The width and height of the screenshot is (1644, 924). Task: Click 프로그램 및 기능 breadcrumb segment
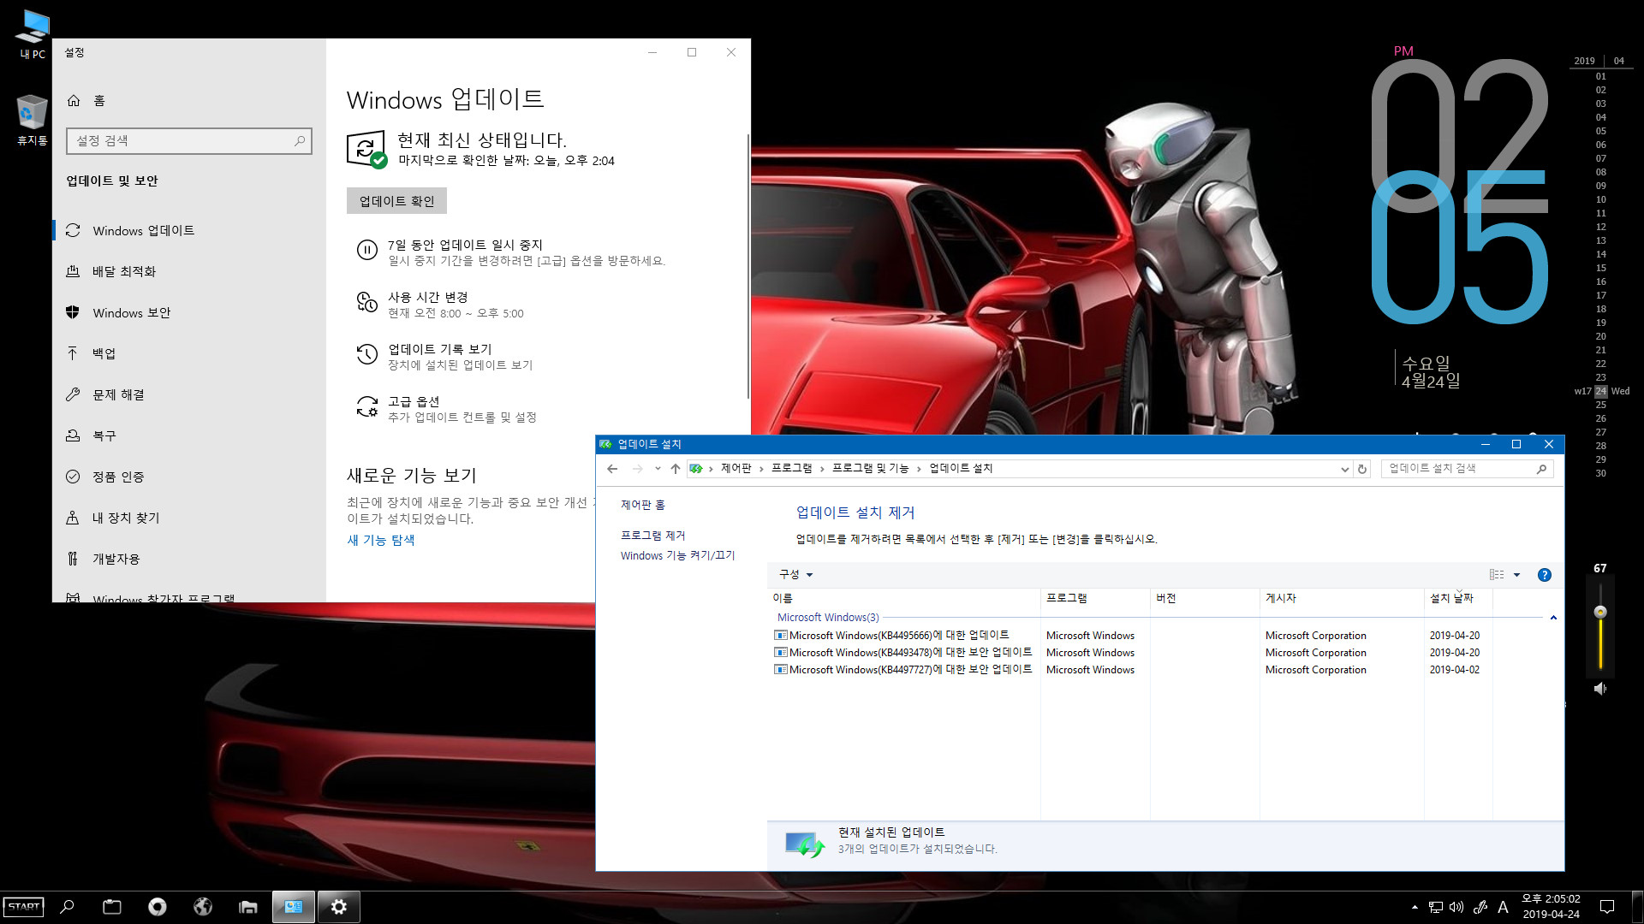[870, 468]
